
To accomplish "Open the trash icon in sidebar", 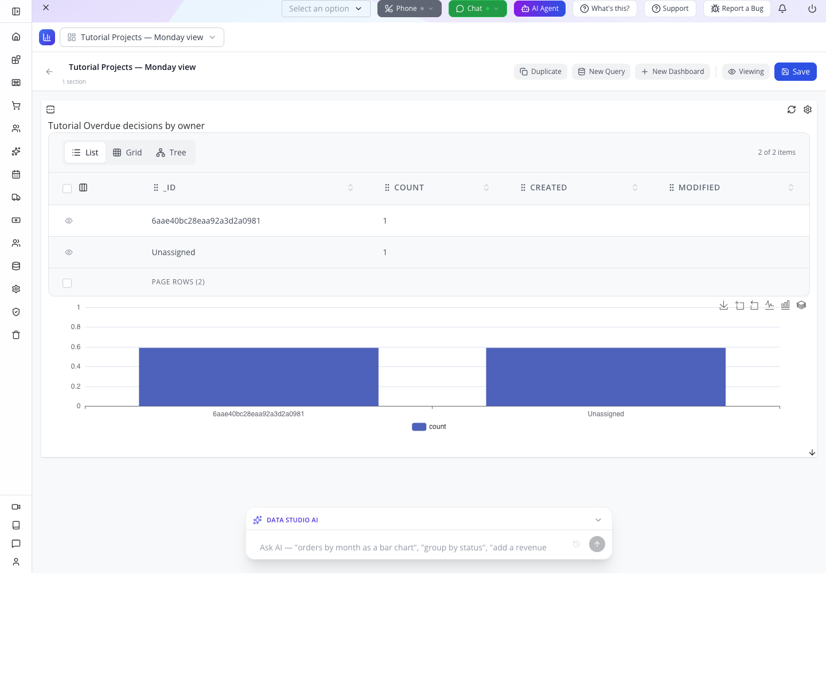I will [16, 335].
